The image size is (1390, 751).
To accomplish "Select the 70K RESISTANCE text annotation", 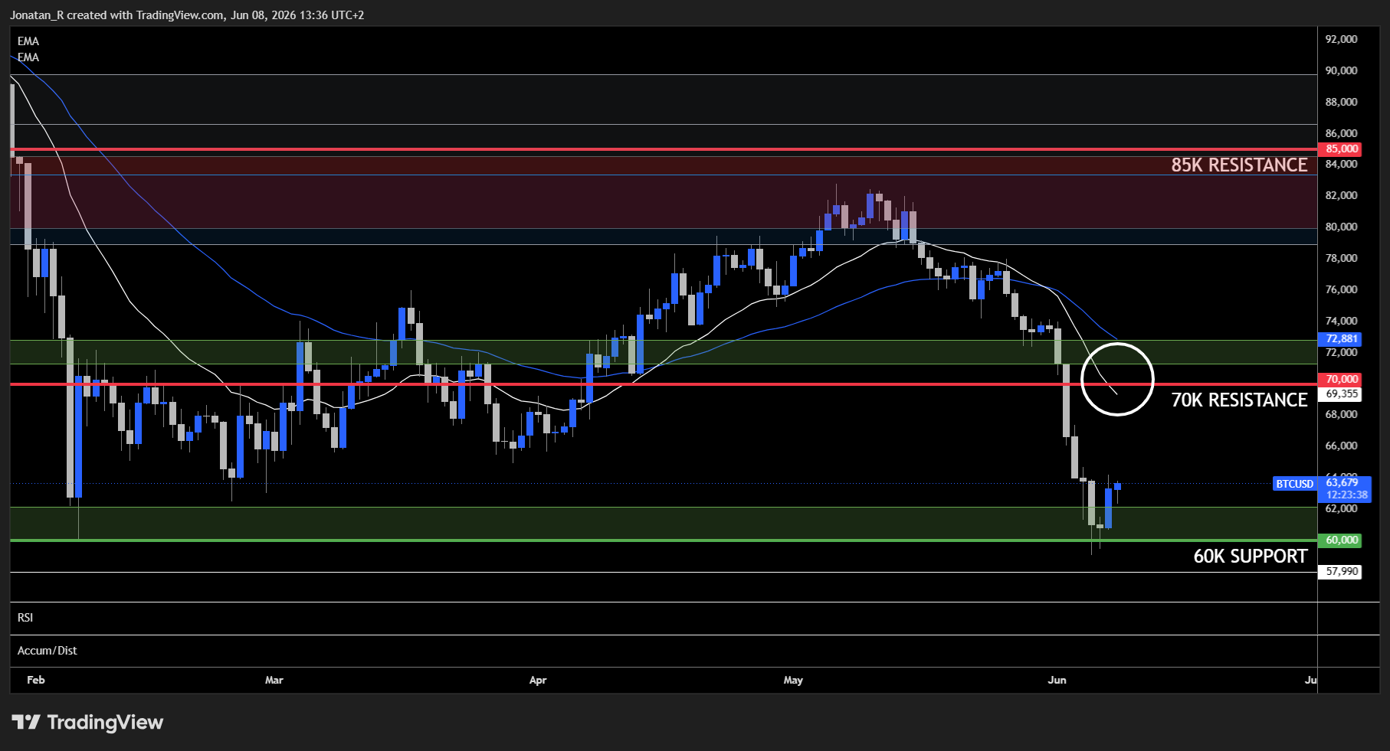I will pos(1239,400).
